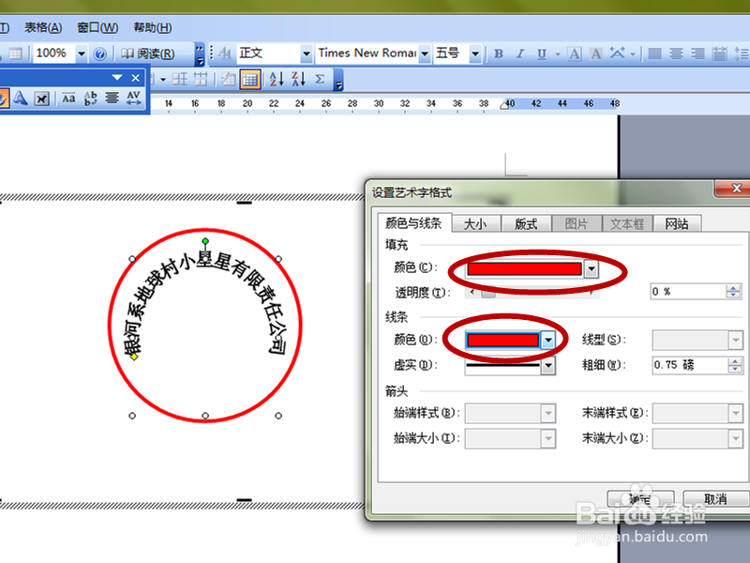Screen dimensions: 750x563
Task: Click the WordArt Vertical Text icon
Action: pos(91,97)
